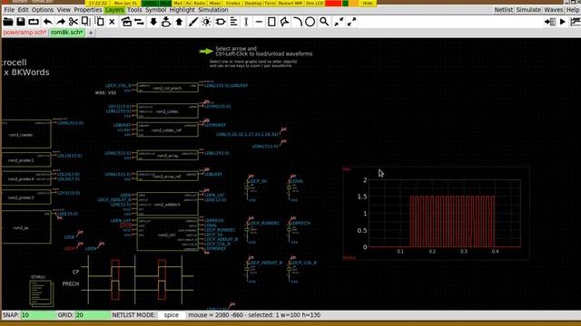
Task: Select the Insert wire tool icon
Action: [x=246, y=22]
